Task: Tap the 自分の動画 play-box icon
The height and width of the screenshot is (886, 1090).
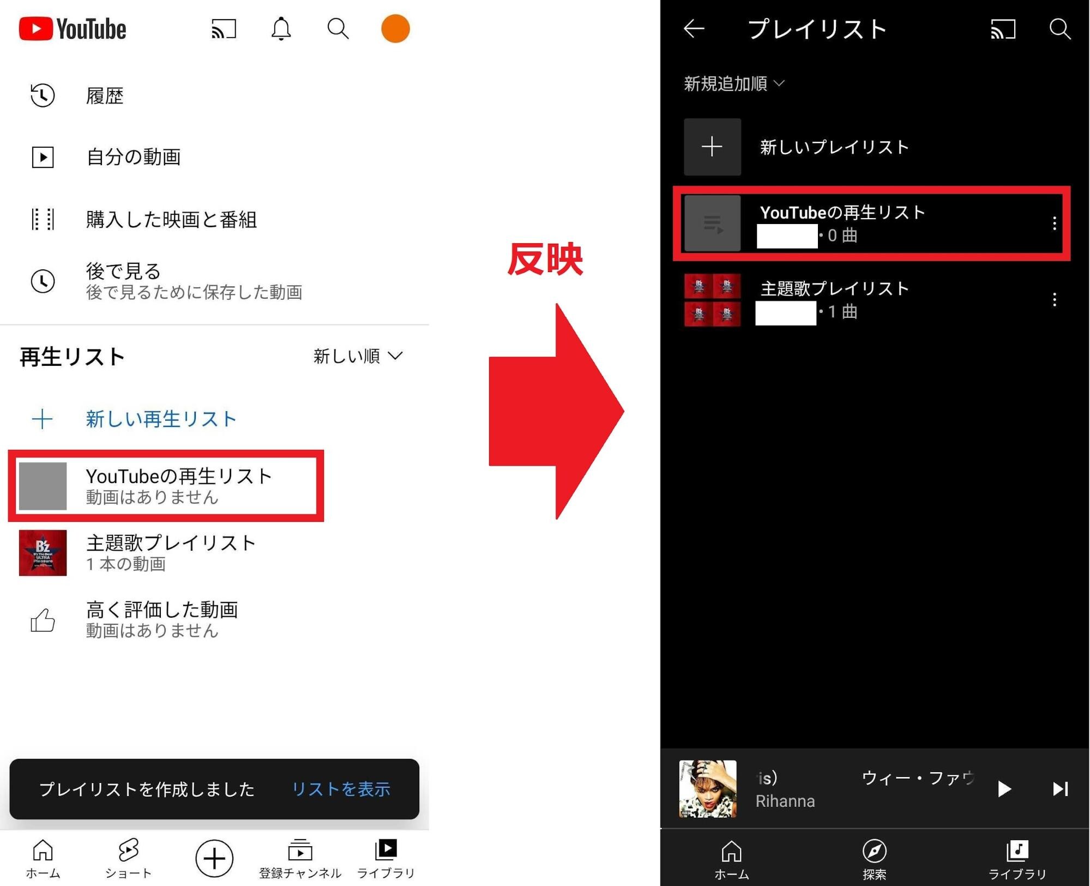Action: pyautogui.click(x=43, y=157)
